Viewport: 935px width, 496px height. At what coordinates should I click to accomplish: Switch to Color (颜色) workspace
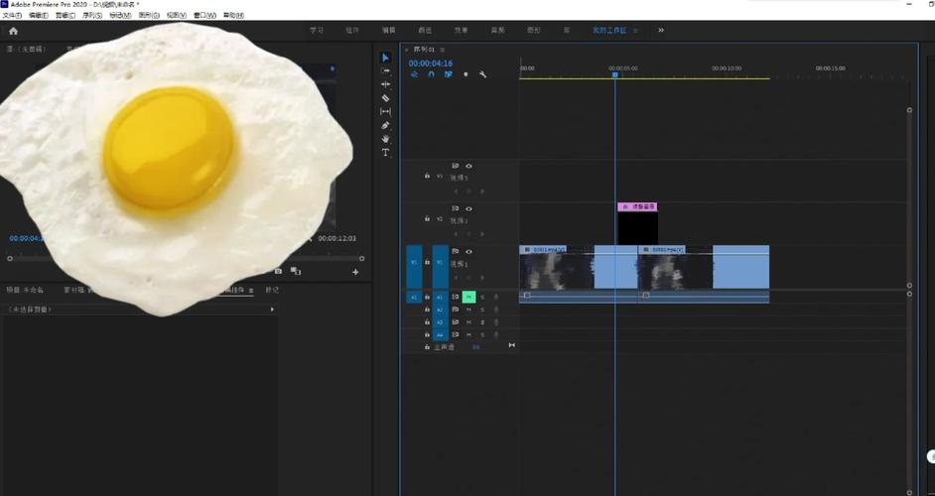coord(425,31)
